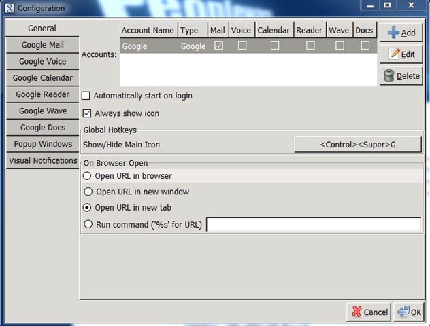The width and height of the screenshot is (430, 326).
Task: Enable Reader for the Google account
Action: point(310,46)
